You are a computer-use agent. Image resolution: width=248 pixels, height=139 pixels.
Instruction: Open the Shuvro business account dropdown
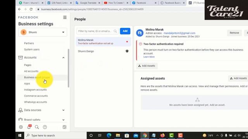point(43,32)
